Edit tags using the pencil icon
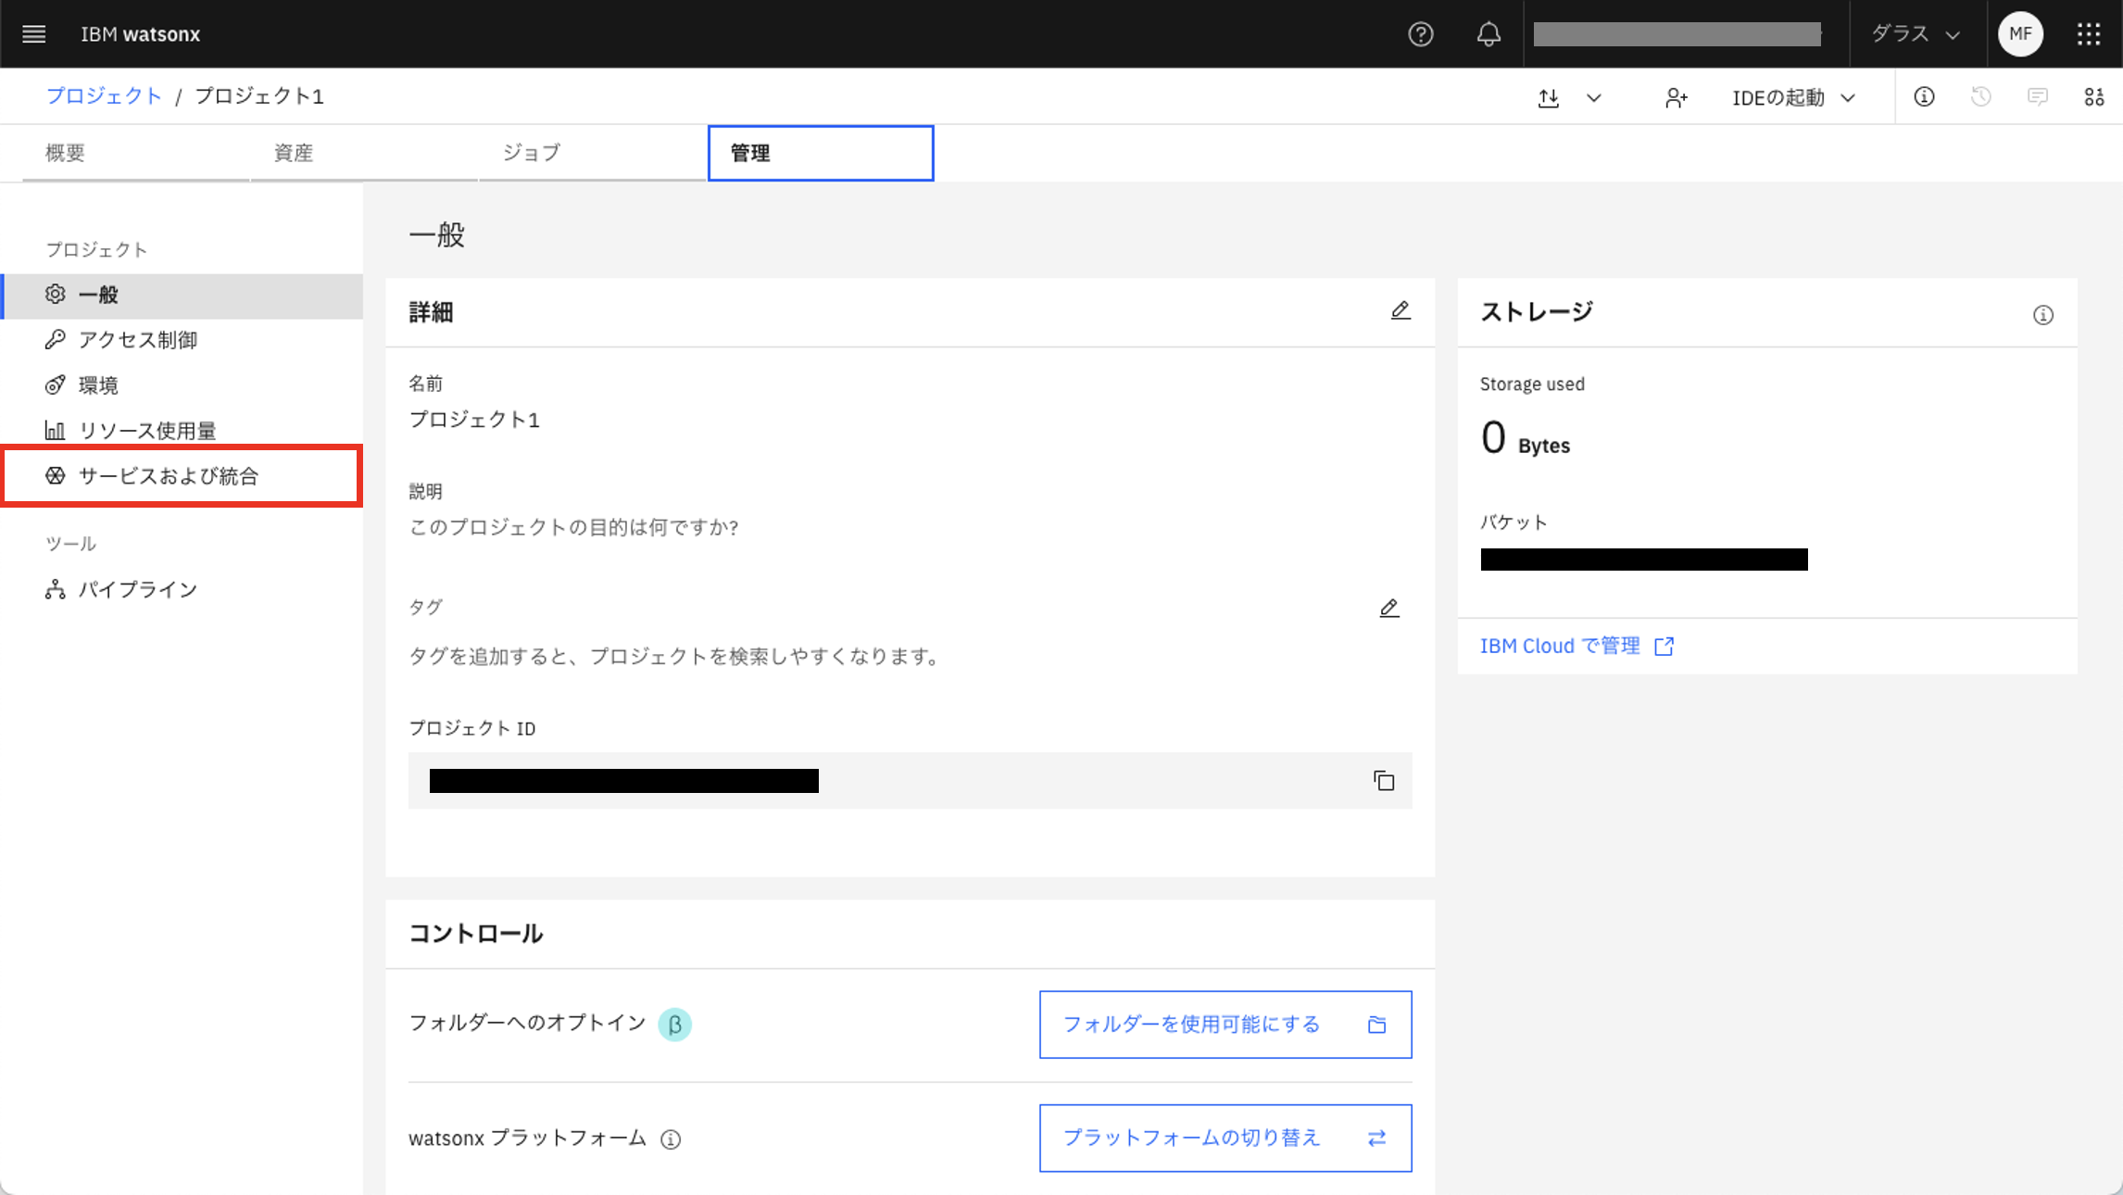2123x1195 pixels. [x=1388, y=609]
